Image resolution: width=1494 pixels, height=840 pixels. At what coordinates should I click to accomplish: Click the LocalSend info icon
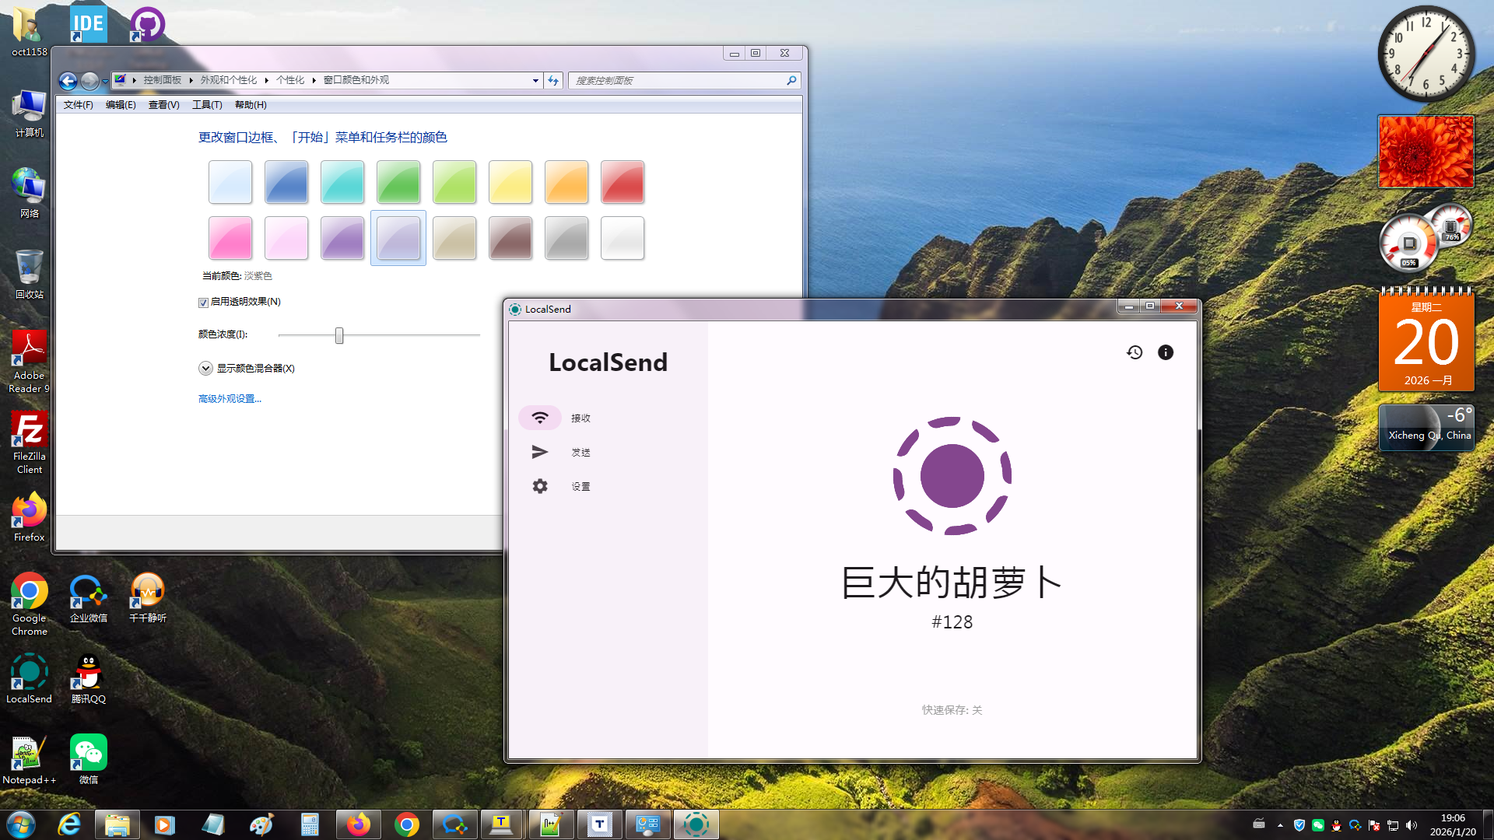coord(1165,352)
